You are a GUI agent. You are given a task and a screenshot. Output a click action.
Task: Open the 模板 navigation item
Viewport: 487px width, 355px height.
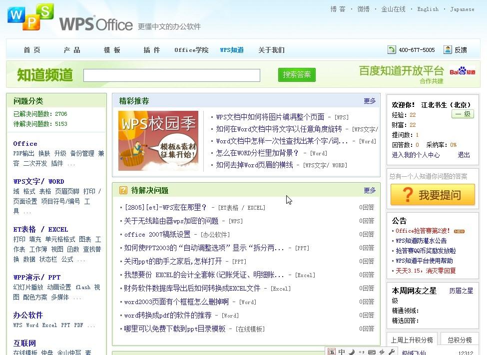pos(112,50)
